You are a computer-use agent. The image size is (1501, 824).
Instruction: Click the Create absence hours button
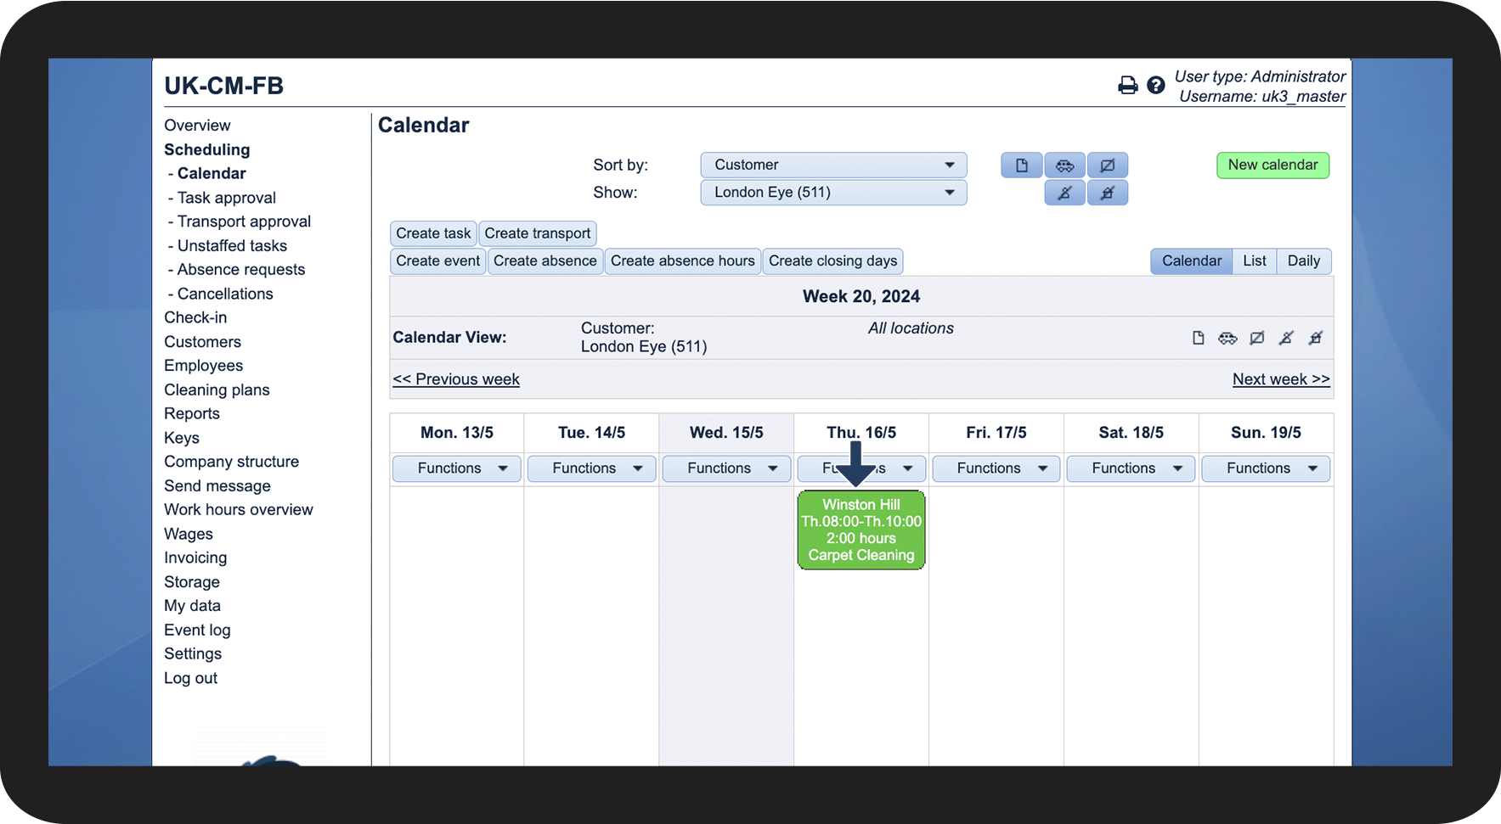pyautogui.click(x=683, y=261)
